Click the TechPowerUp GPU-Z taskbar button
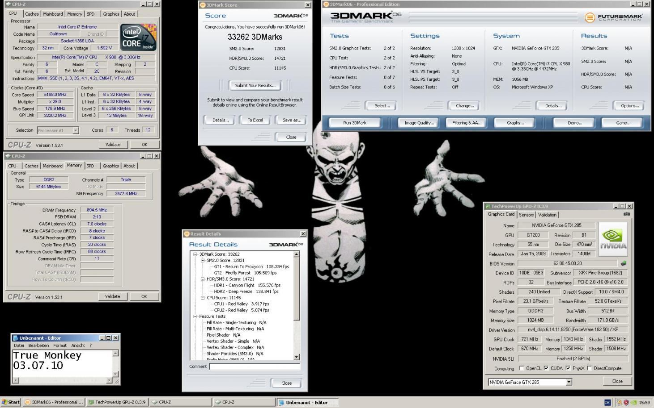Screen dimensions: 654x408 (x=117, y=402)
